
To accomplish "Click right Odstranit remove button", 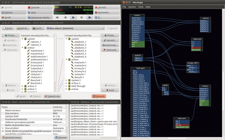I will 110,50.
